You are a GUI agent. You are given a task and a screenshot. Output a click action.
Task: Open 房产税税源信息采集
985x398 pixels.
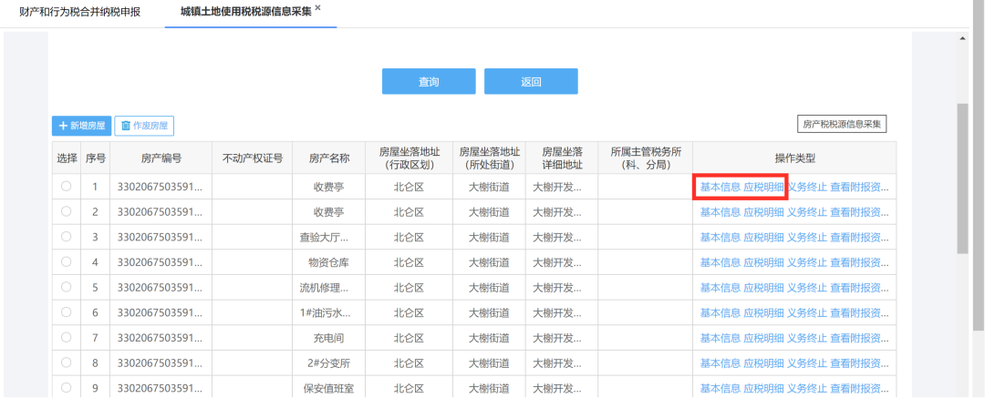point(842,124)
